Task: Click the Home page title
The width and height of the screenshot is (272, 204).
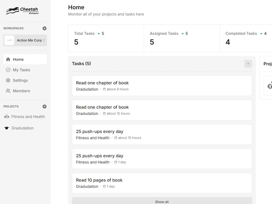Action: click(76, 7)
